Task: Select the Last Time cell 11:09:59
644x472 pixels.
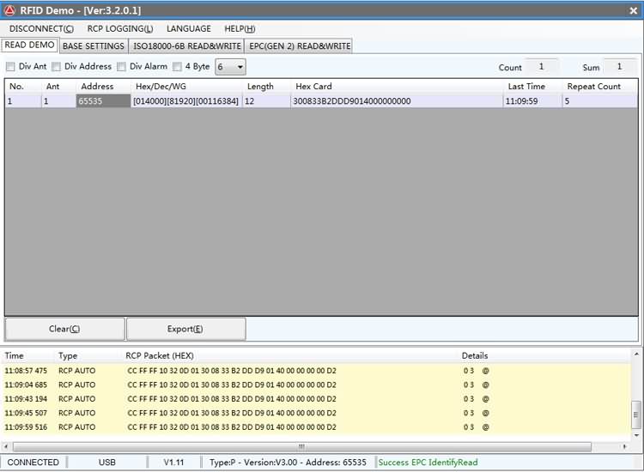Action: [x=533, y=101]
